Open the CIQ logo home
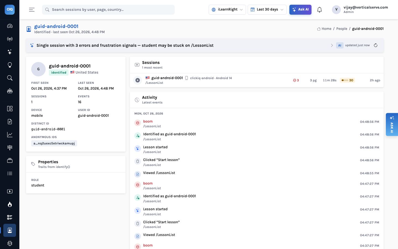Screen dimensions: 398x249 (10, 9)
